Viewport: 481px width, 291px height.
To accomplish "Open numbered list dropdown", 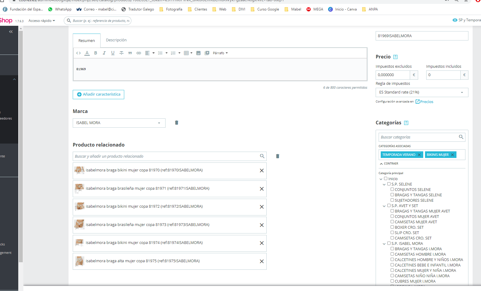I will [x=176, y=53].
